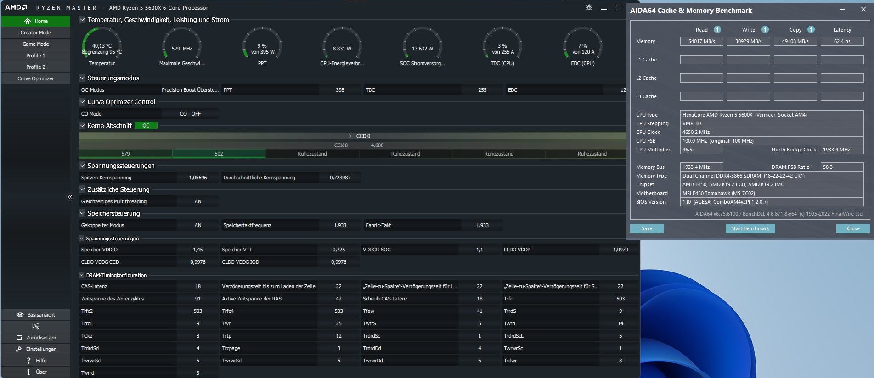This screenshot has height=378, width=874.
Task: Toggle Gleichzeitiges Multithreading AN value
Action: coord(198,201)
